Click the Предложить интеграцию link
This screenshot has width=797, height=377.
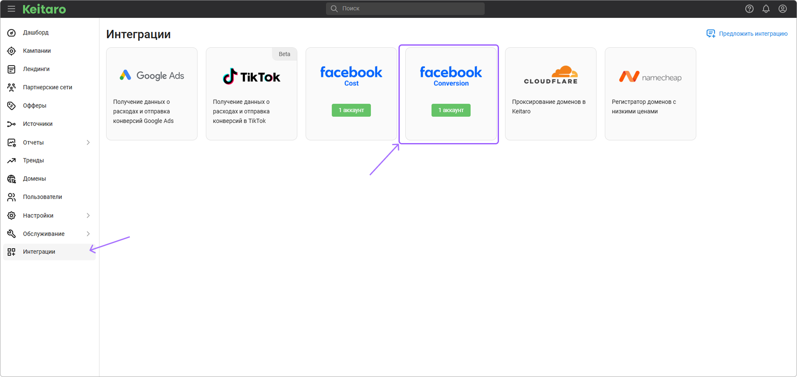753,34
